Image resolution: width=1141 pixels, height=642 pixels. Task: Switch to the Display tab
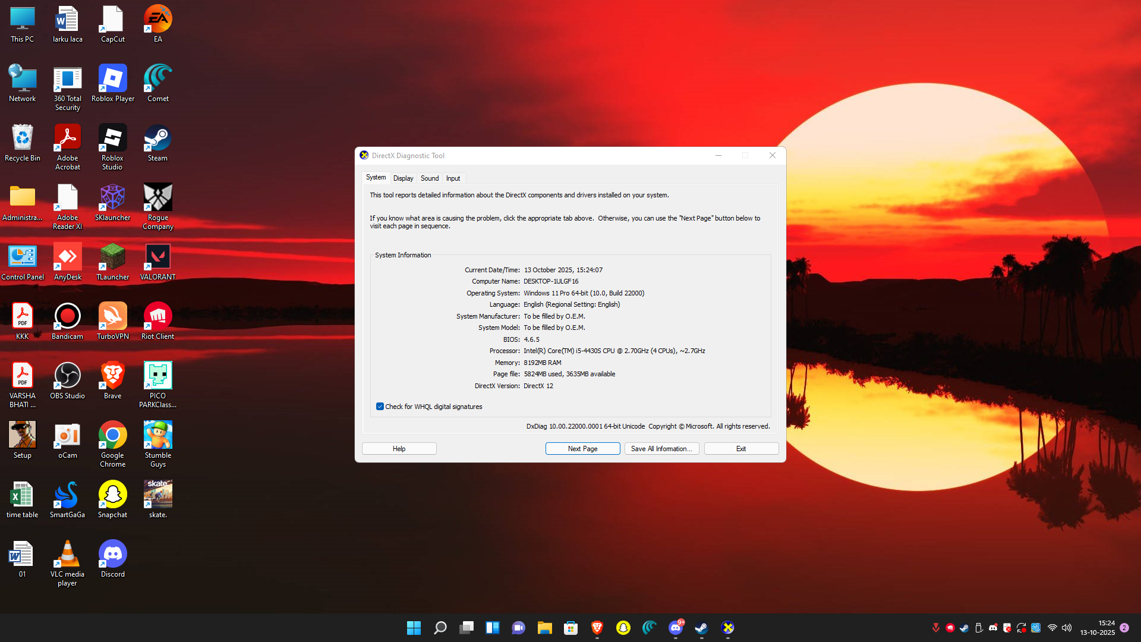click(403, 178)
